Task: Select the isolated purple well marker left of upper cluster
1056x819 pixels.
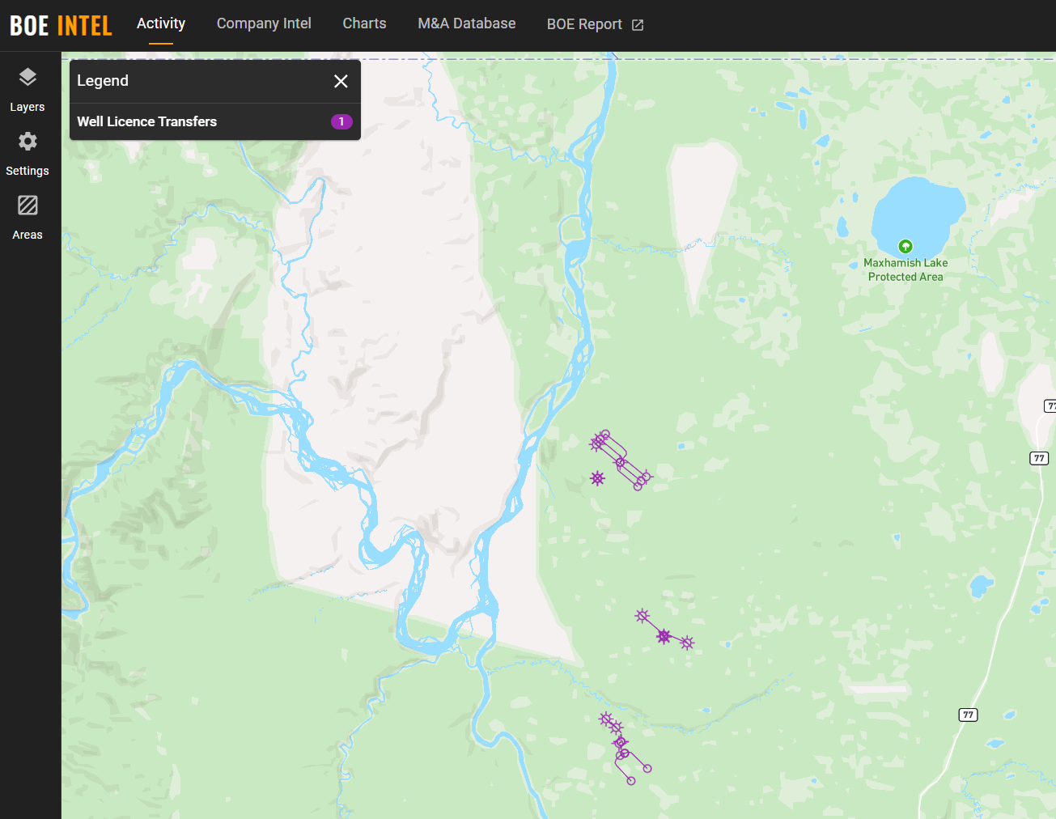Action: point(597,478)
